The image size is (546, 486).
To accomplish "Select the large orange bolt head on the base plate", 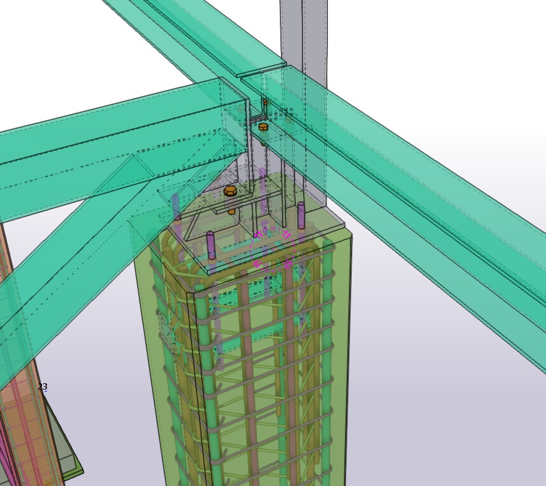I will [x=230, y=191].
